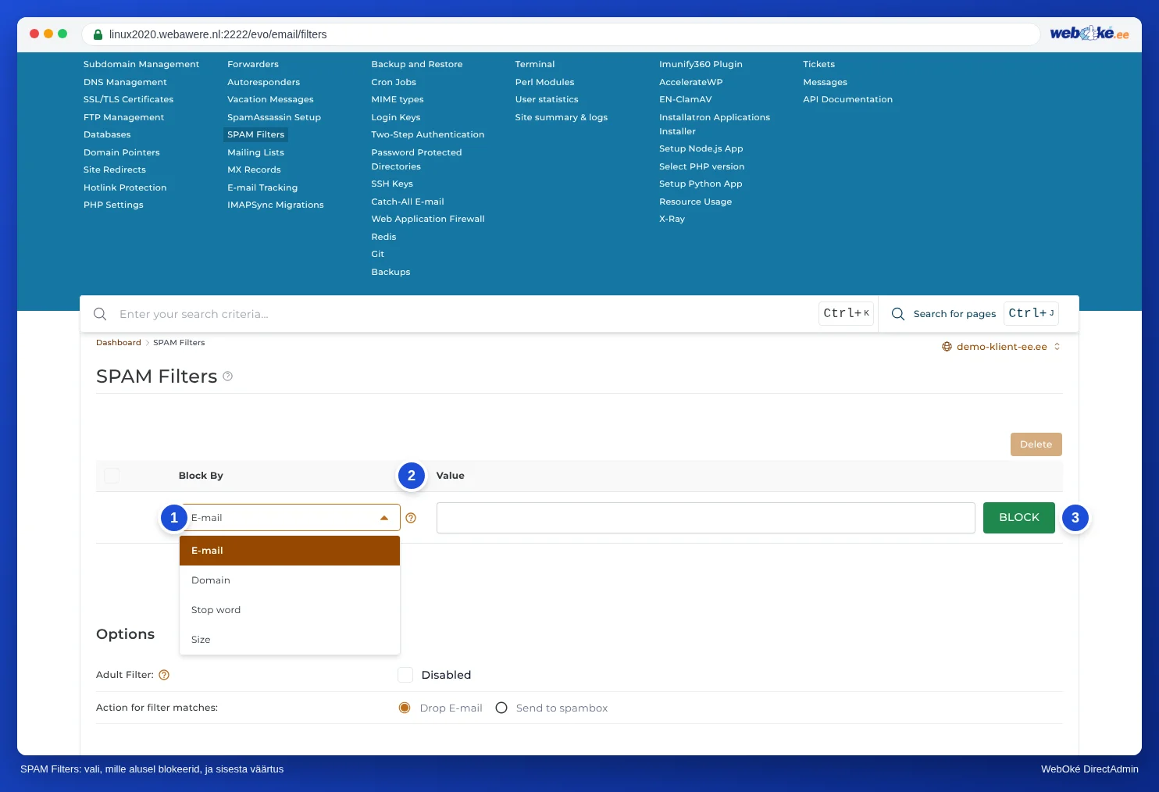
Task: Click the Value input field
Action: [706, 518]
